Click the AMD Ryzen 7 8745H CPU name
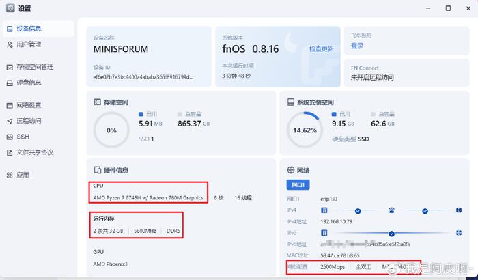 click(x=148, y=197)
